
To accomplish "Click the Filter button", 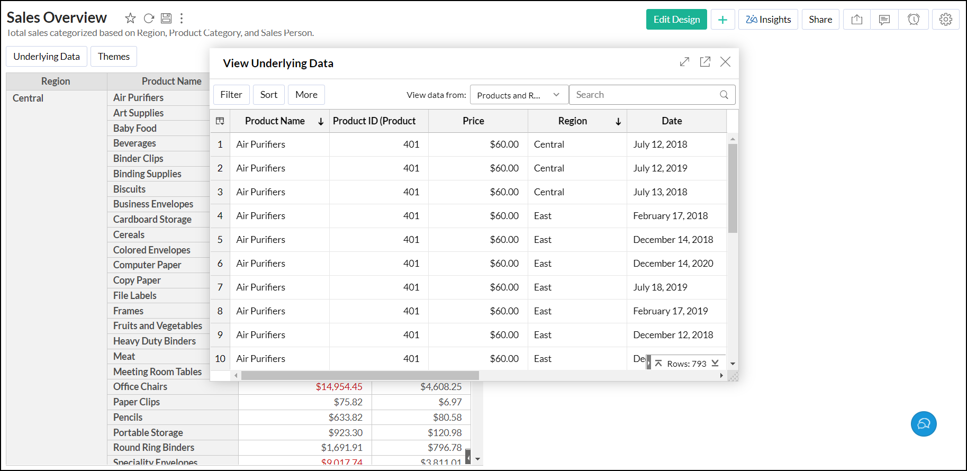I will (x=231, y=95).
